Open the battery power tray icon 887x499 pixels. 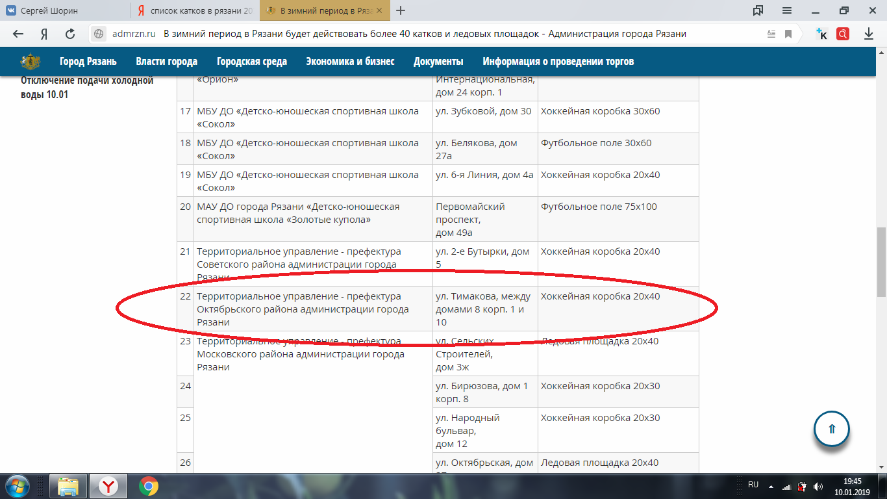(803, 486)
